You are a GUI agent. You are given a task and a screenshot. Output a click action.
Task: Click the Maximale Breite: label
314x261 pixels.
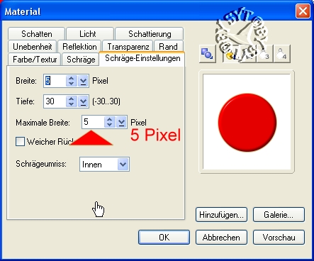[43, 123]
